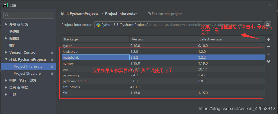Expand the 编辑器 section
The width and height of the screenshot is (278, 114).
coord(6,38)
